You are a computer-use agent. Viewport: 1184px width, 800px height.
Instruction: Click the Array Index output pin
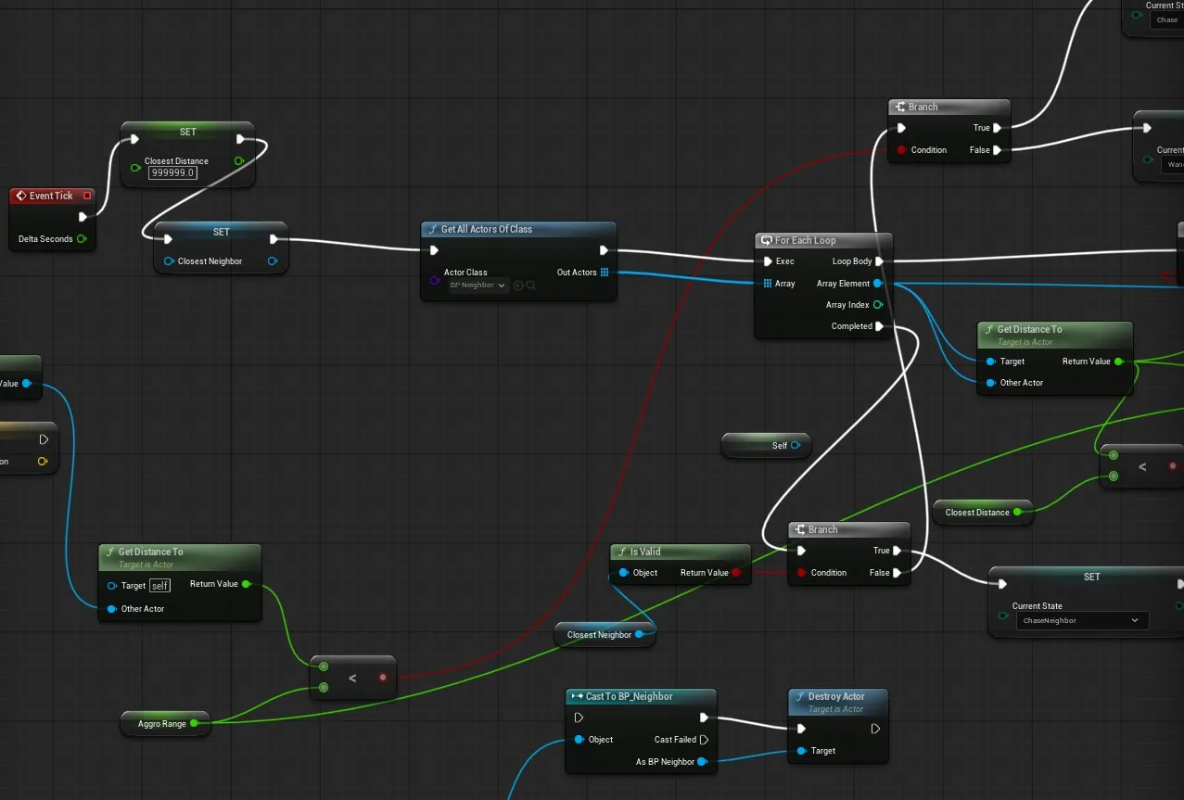coord(878,305)
